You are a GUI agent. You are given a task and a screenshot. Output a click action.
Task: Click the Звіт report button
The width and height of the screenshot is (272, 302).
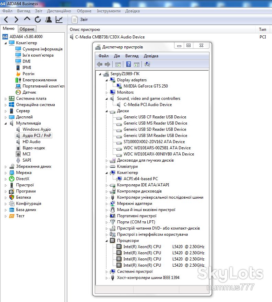tap(80, 20)
